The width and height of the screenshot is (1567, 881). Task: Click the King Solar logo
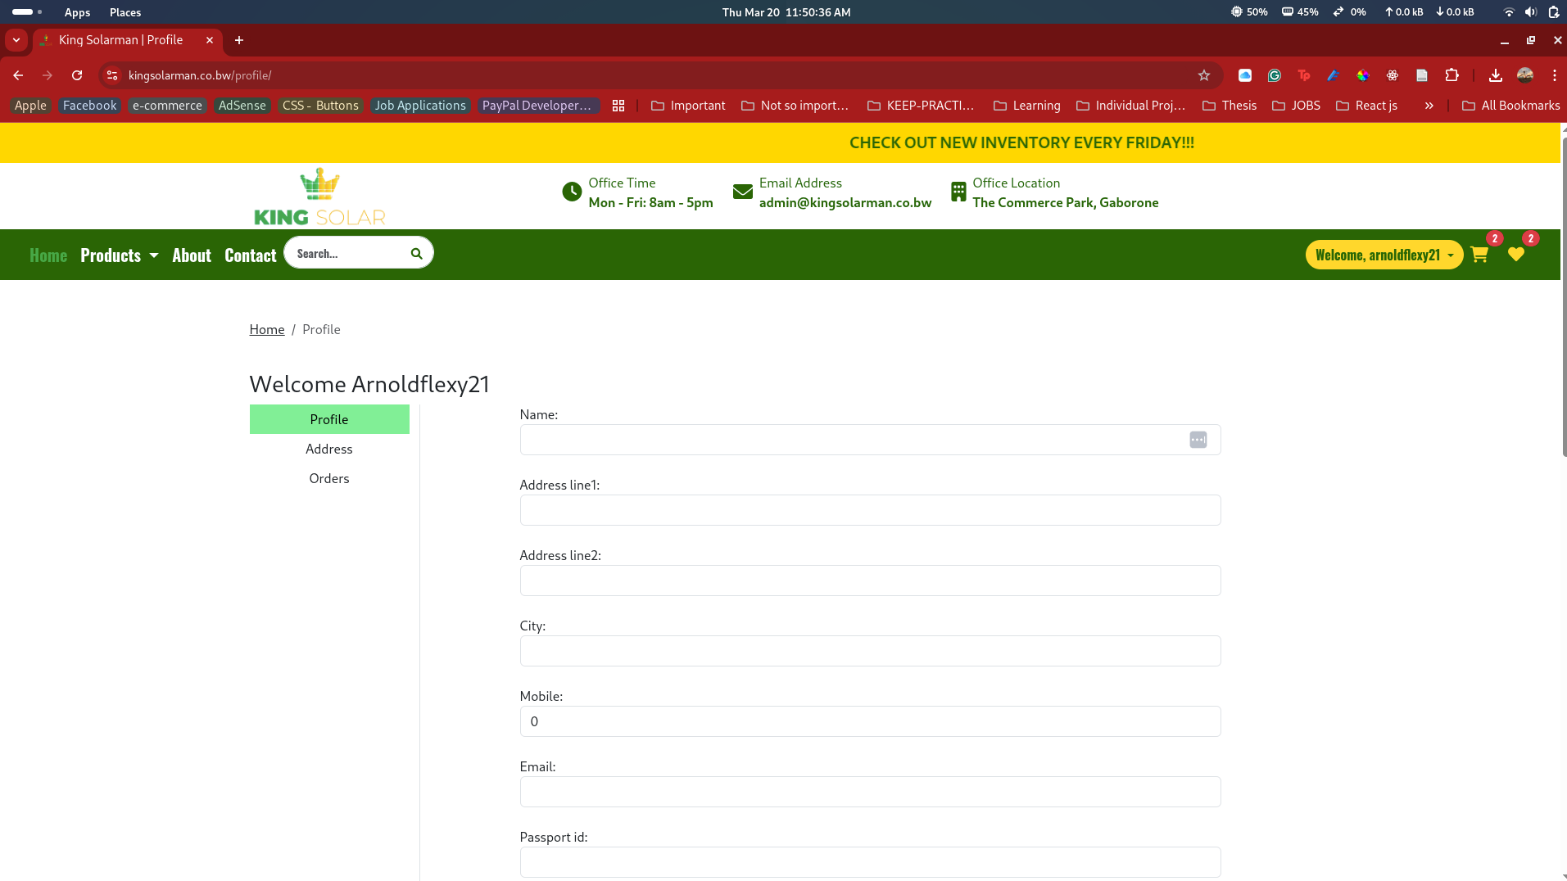click(x=319, y=197)
